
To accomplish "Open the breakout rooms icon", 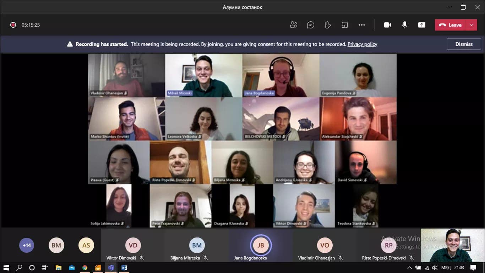I will (345, 25).
